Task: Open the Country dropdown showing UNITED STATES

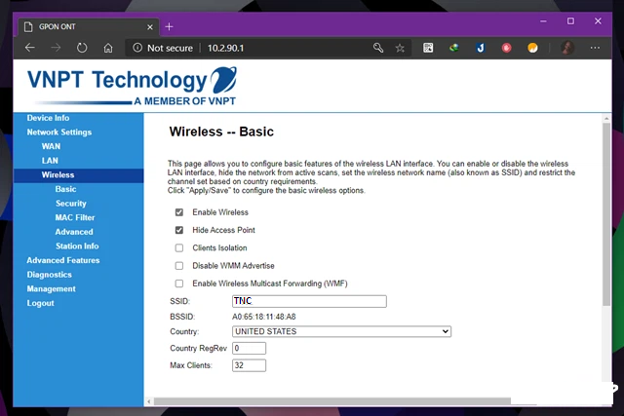Action: (341, 331)
